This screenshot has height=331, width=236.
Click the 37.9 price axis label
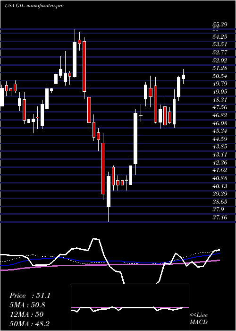click(218, 209)
